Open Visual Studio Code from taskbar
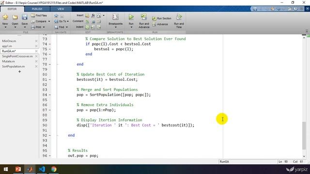310x174 pixels. (x=42, y=169)
